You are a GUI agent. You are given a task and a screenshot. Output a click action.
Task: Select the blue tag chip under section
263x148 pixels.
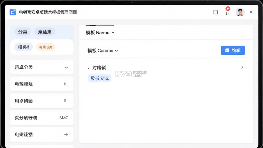tap(100, 78)
